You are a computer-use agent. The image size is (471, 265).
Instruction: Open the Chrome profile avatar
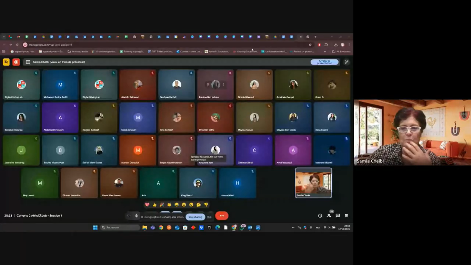[342, 45]
